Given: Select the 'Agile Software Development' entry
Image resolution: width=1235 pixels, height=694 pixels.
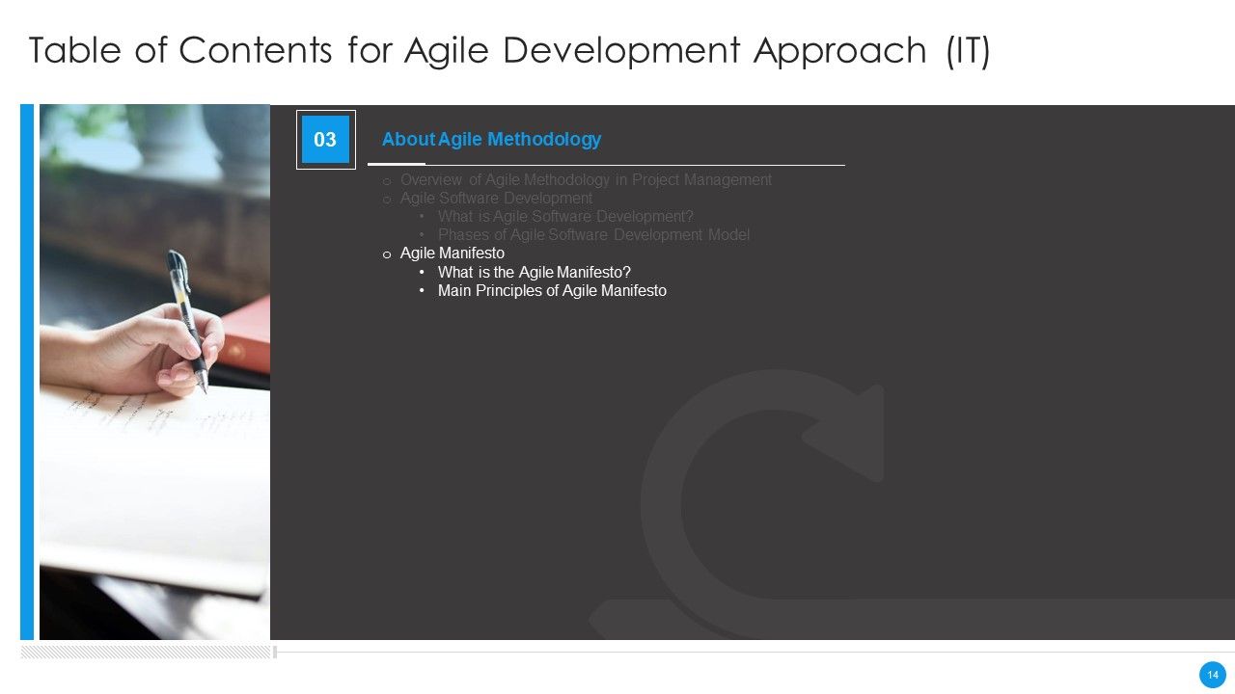Looking at the screenshot, I should click(496, 199).
